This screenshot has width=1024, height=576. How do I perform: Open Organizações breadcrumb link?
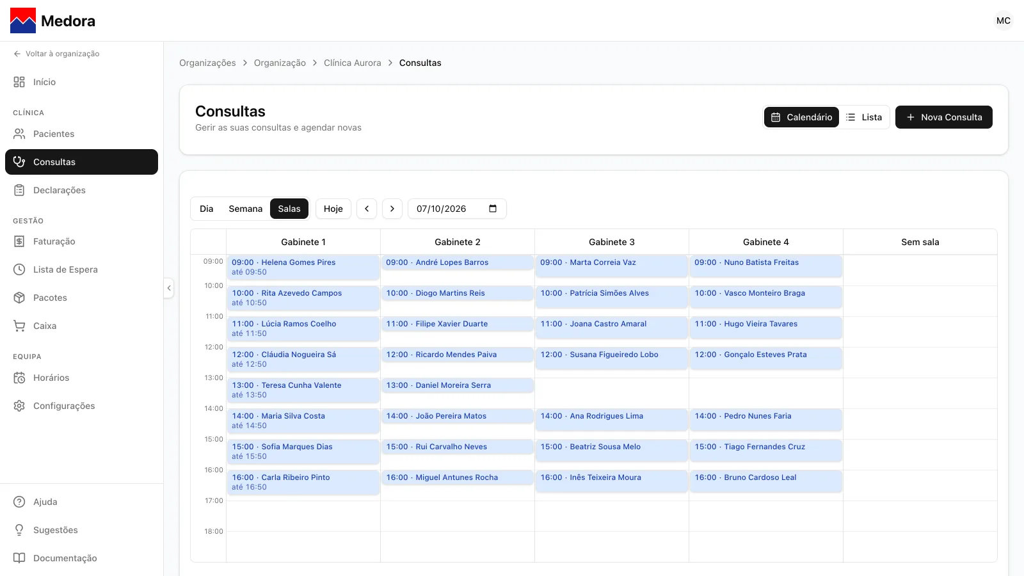point(207,63)
